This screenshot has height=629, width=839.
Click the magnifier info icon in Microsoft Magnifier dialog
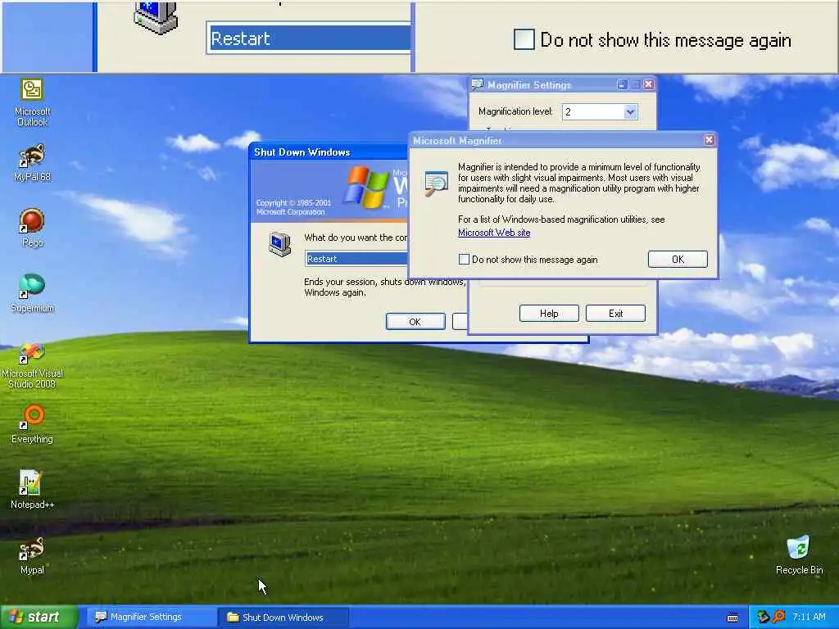[436, 183]
